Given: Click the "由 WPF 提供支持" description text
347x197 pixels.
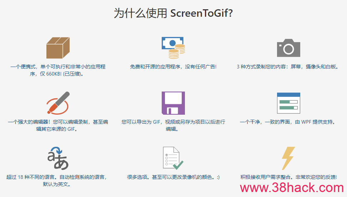Looking at the screenshot, I should 288,122.
